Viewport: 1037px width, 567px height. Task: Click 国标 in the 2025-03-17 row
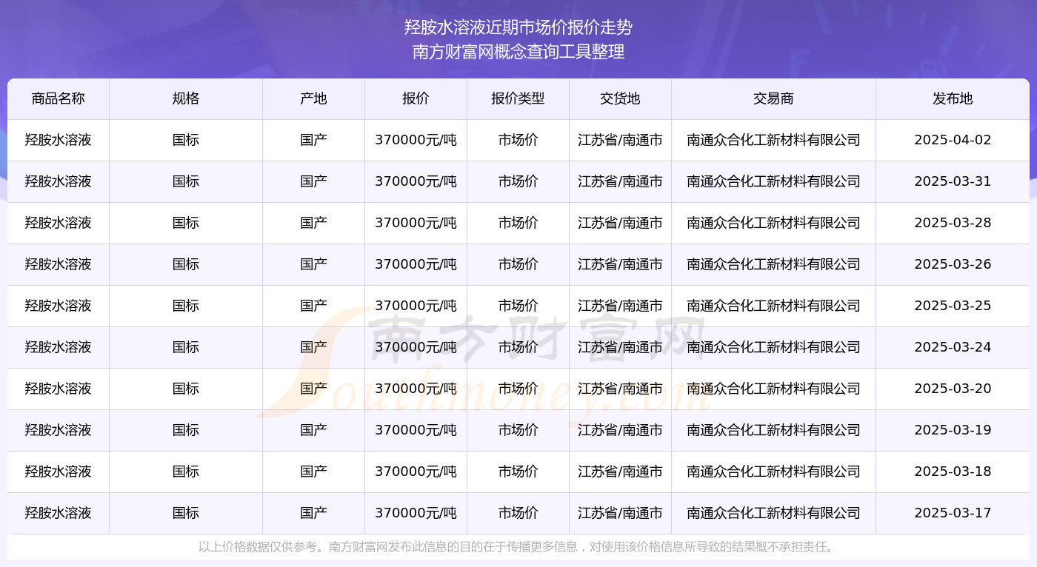point(186,513)
